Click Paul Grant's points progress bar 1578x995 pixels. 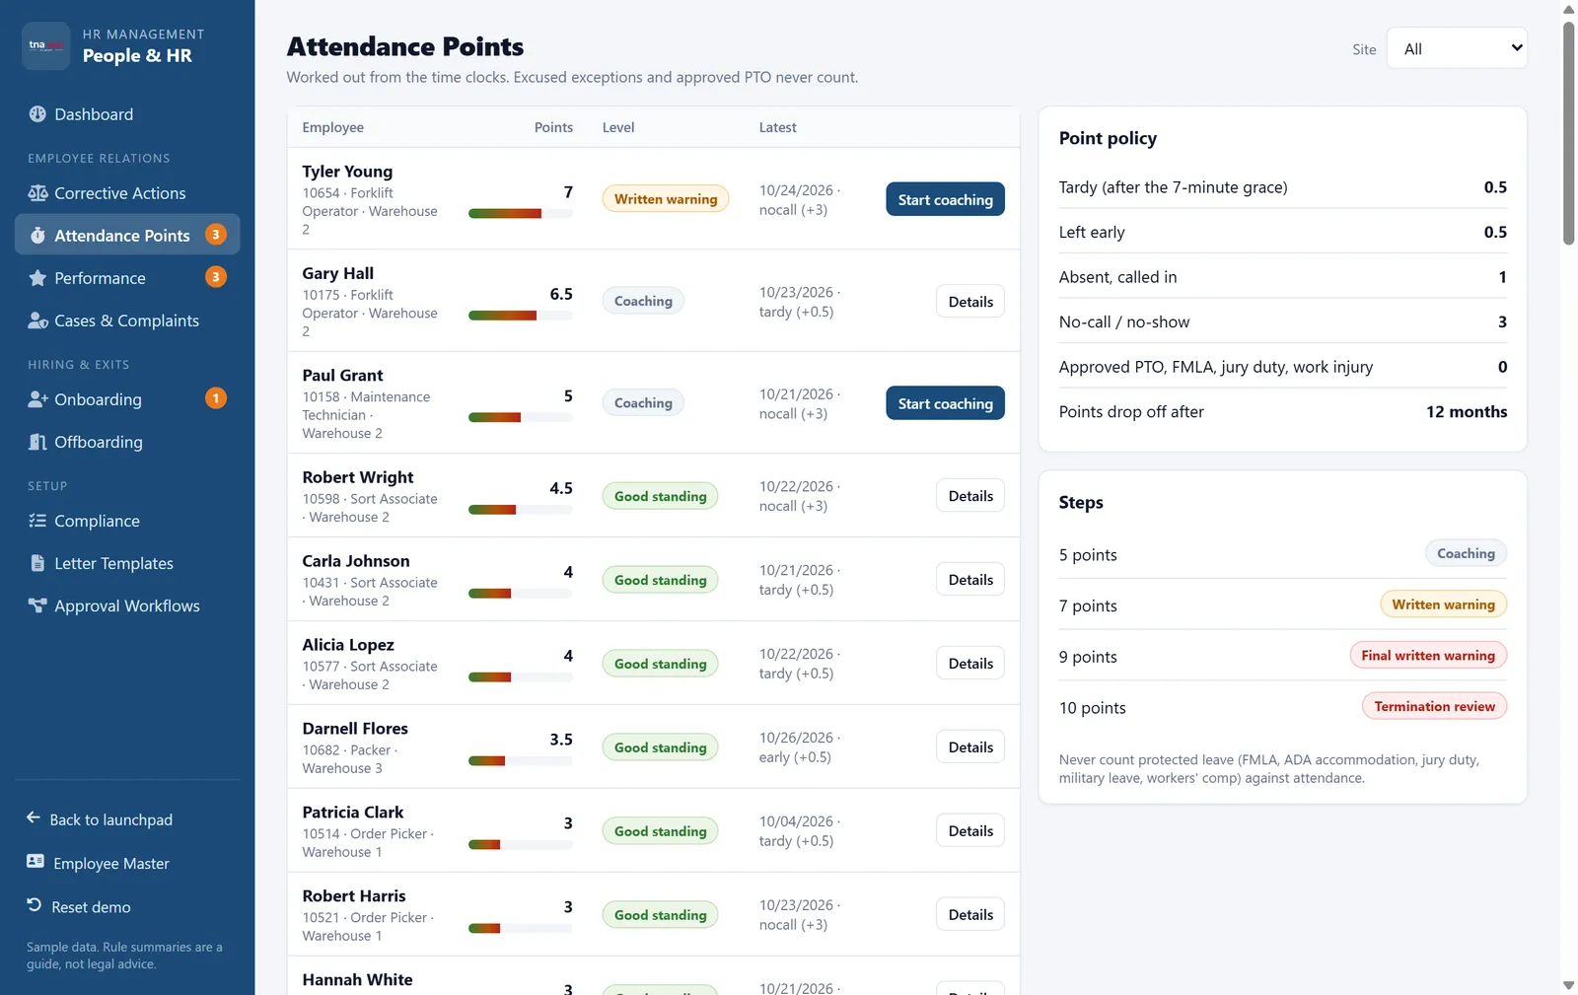click(521, 417)
